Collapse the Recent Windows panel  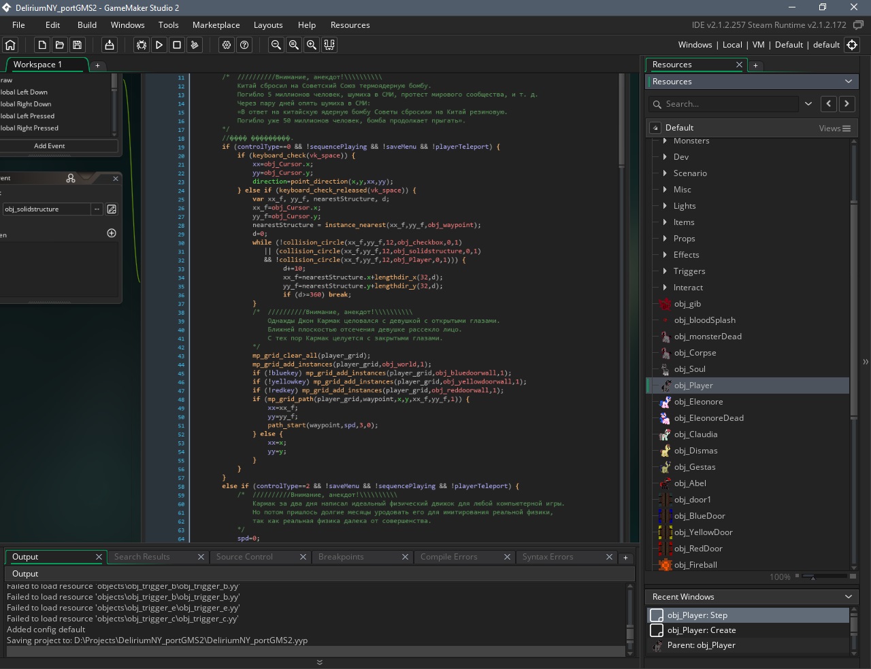[x=848, y=596]
